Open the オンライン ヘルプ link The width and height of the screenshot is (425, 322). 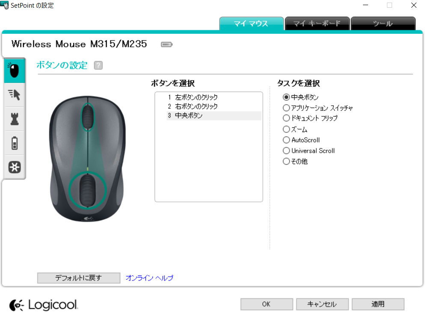click(149, 278)
